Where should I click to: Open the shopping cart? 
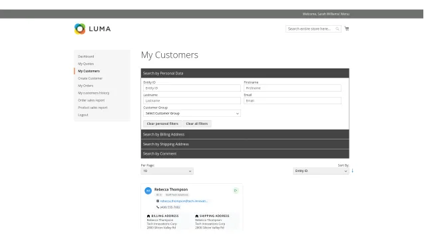click(x=347, y=29)
